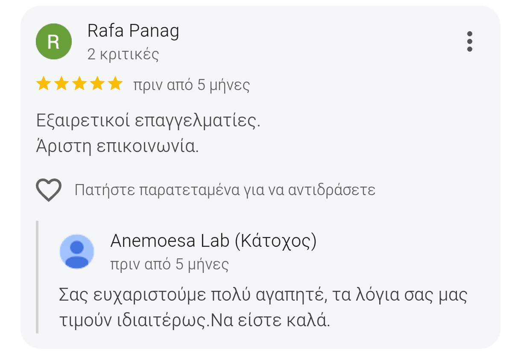The width and height of the screenshot is (521, 354).
Task: Open the Rafa Panag reviewer profile name
Action: click(133, 31)
